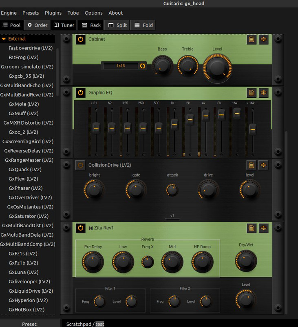Screen dimensions: 298x327
Task: Toggle the Rack view button
Action: (91, 25)
